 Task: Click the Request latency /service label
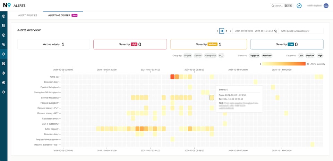coord(48,140)
